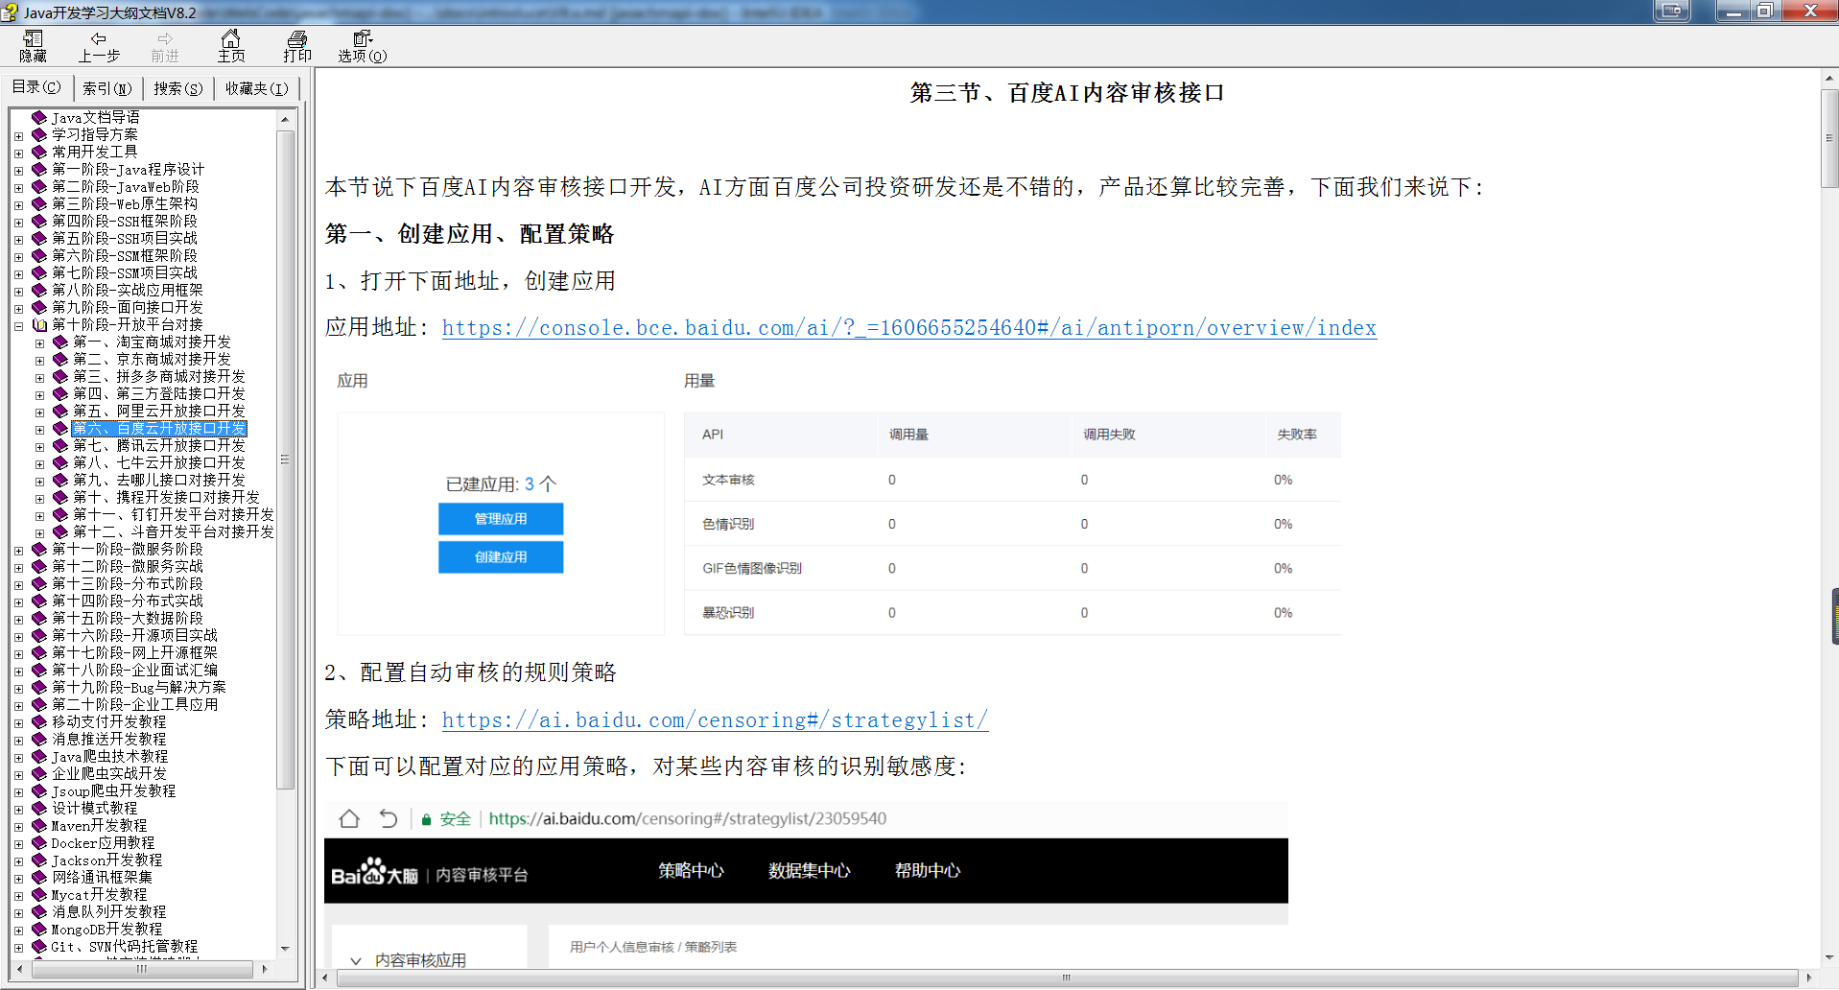Select Mycat开发教程 in the tree

(99, 894)
